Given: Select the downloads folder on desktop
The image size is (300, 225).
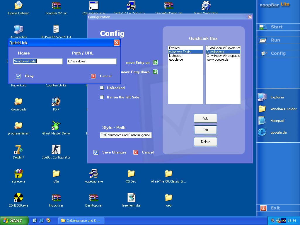Looking at the screenshot, I should click(x=18, y=104).
